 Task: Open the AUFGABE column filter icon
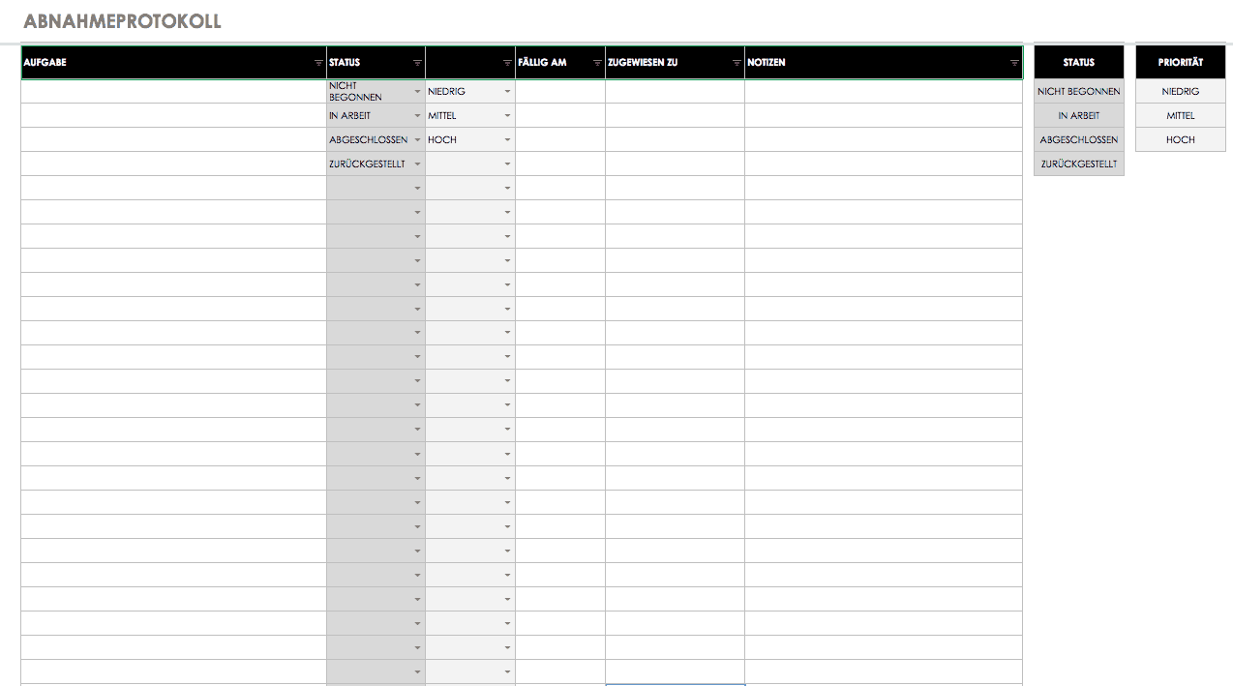(319, 63)
